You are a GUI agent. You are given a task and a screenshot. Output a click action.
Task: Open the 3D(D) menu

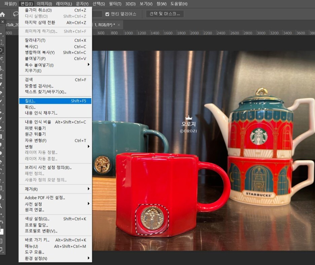130,4
